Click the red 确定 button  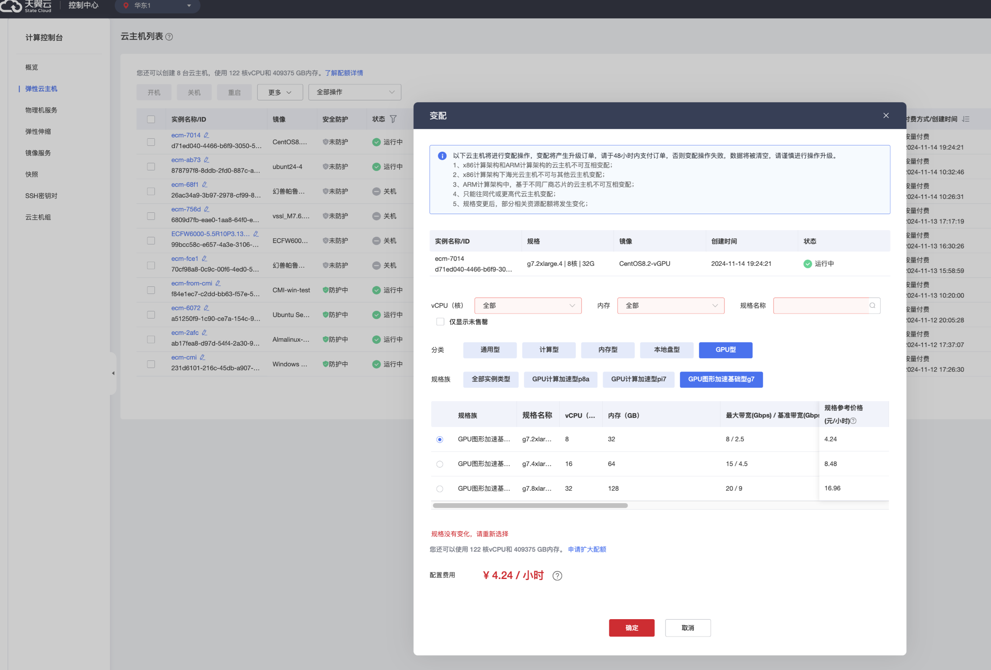pos(632,628)
